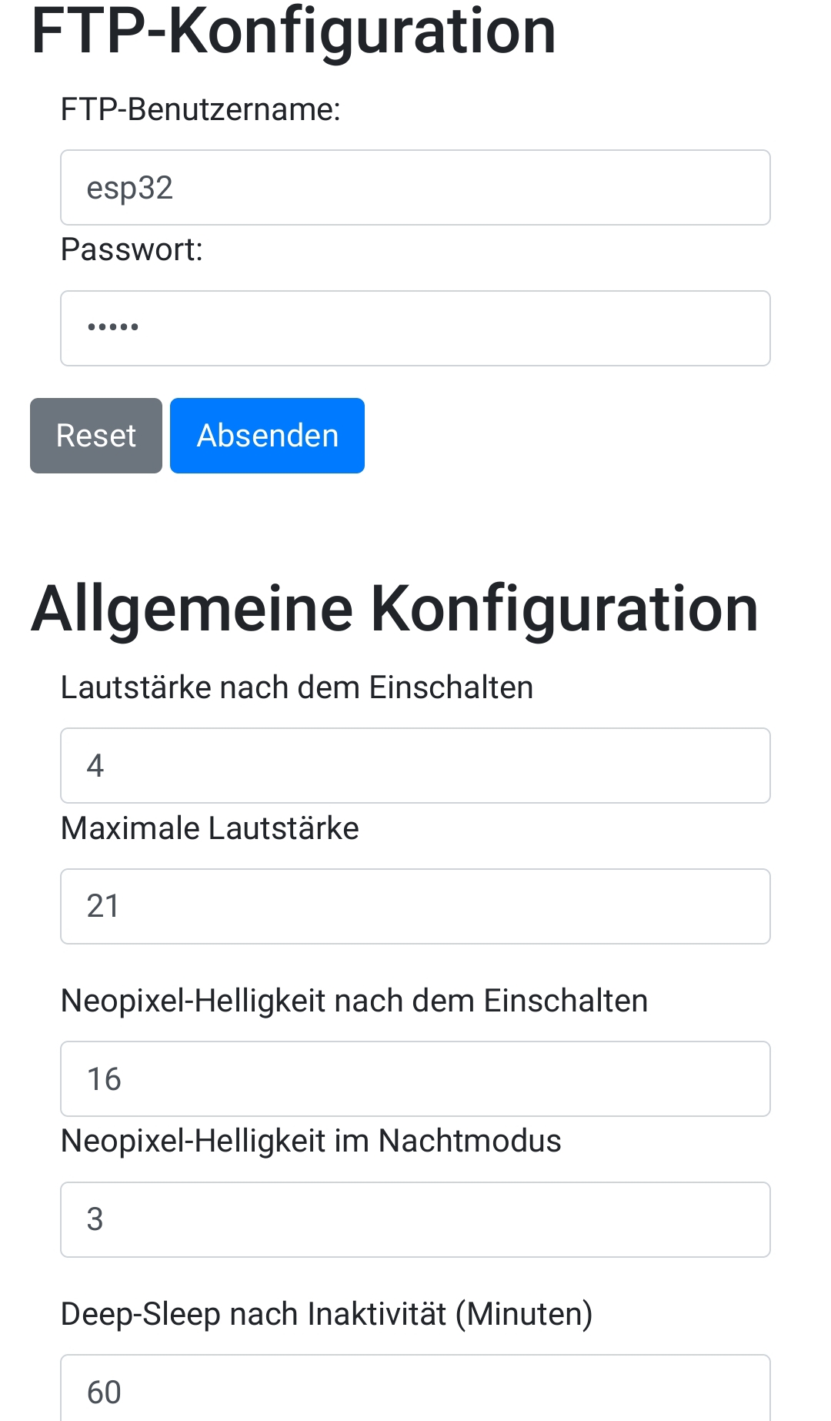Click the masked password dots
831x1421 pixels.
[x=113, y=327]
